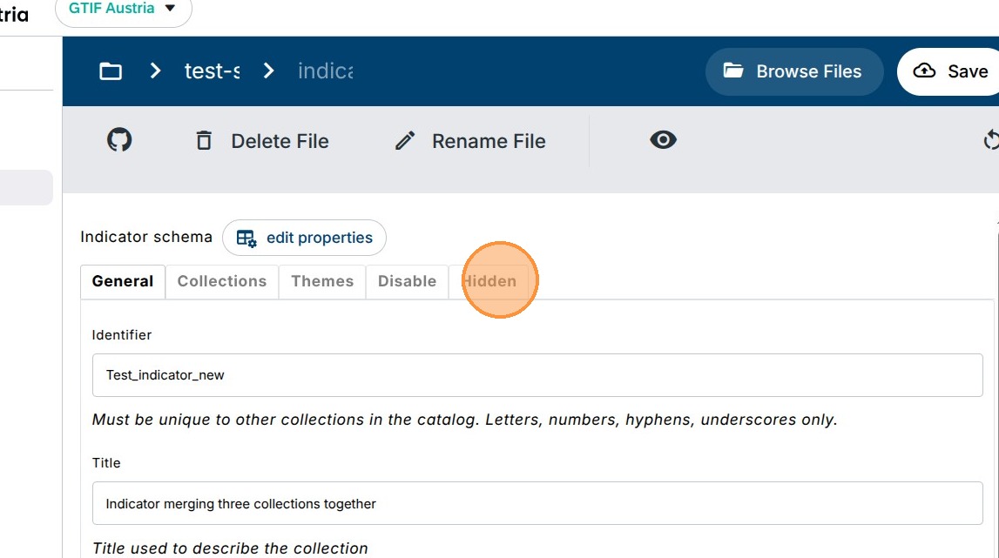999x558 pixels.
Task: Click the Browse Files folder icon
Action: [x=733, y=71]
